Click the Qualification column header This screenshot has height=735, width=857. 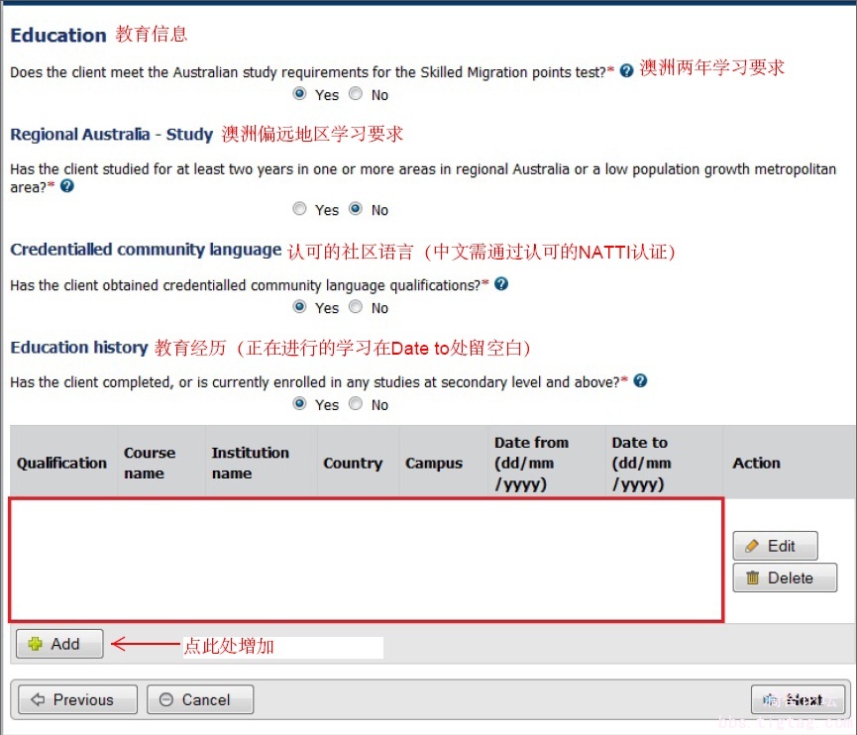(x=61, y=463)
